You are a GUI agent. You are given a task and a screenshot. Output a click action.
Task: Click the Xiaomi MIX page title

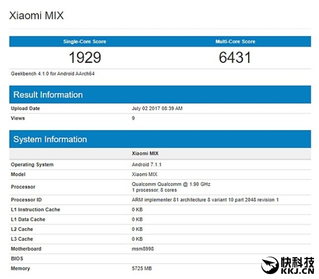(36, 15)
